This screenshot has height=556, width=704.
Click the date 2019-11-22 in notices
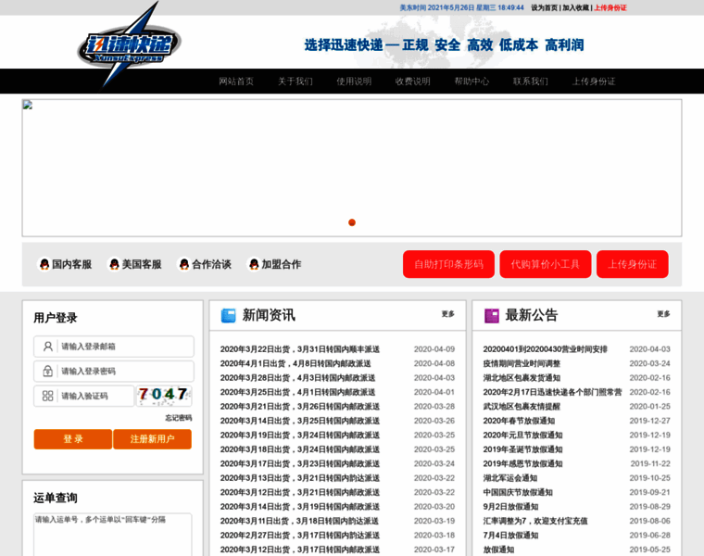point(650,464)
